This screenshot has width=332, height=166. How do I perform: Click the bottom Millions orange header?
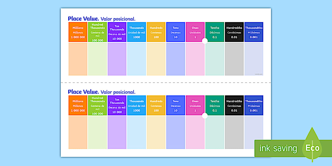78,105
